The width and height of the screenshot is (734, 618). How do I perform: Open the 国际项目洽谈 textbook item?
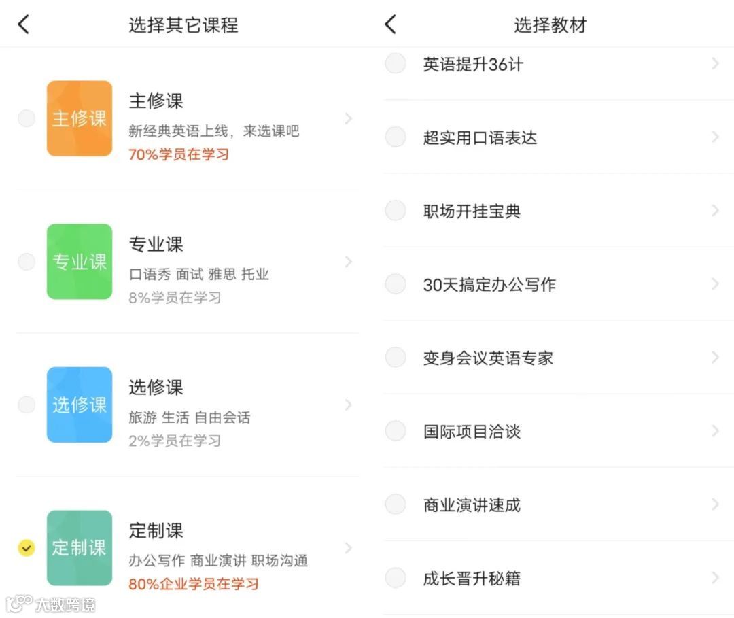click(472, 431)
